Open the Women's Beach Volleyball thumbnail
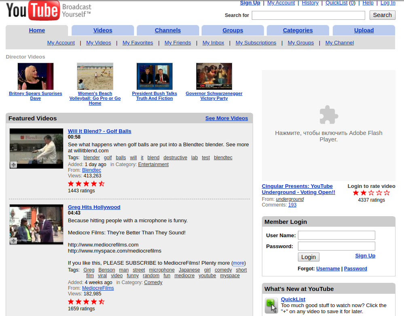Image resolution: width=404 pixels, height=316 pixels. 95,76
